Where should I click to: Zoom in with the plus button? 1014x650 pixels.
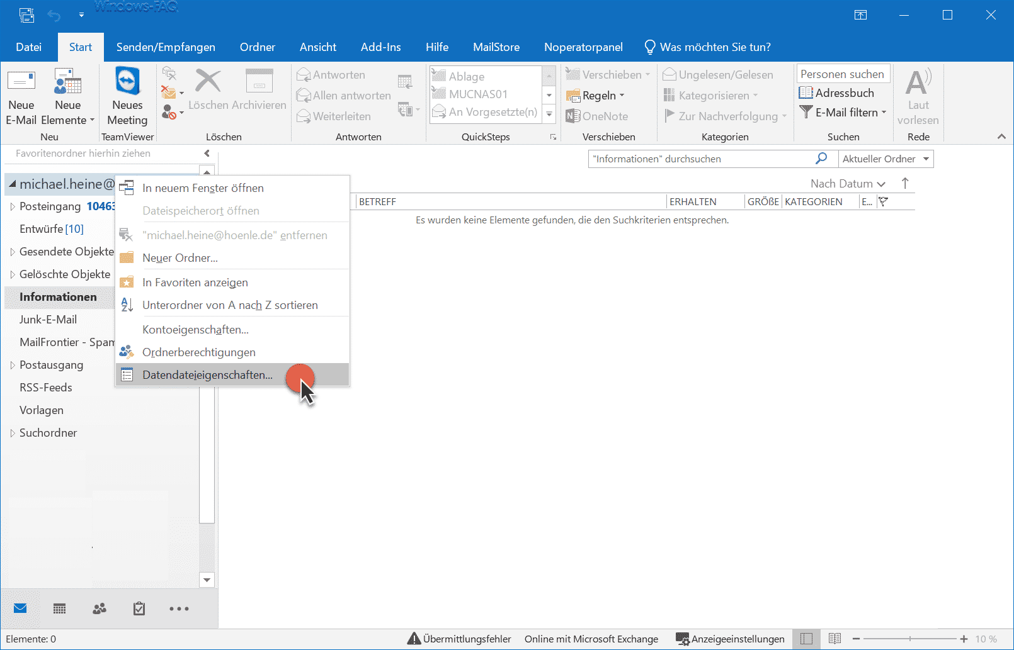964,639
